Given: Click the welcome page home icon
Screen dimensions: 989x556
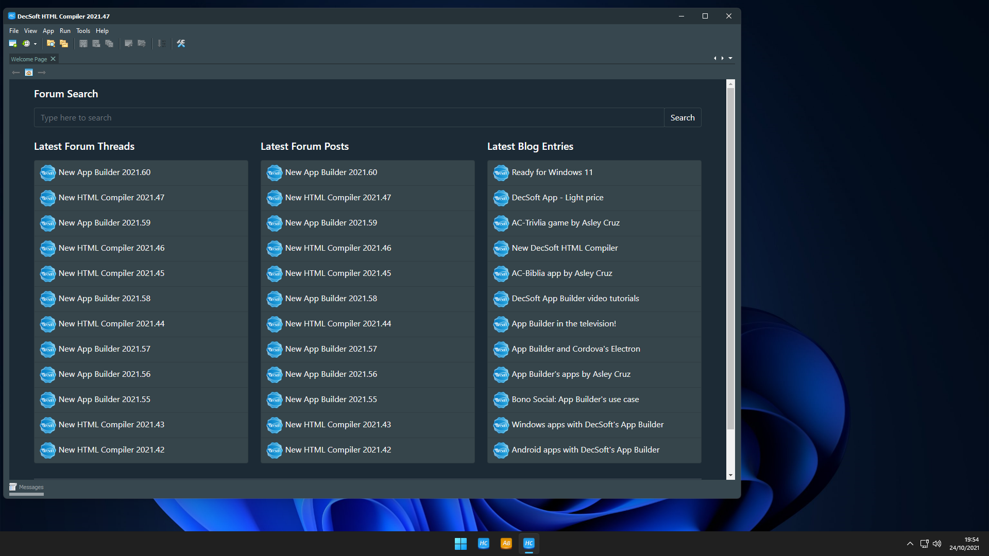Looking at the screenshot, I should click(x=29, y=73).
